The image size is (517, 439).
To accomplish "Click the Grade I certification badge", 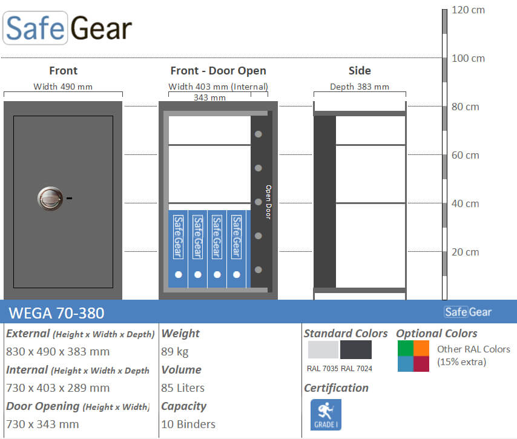I will click(x=326, y=415).
